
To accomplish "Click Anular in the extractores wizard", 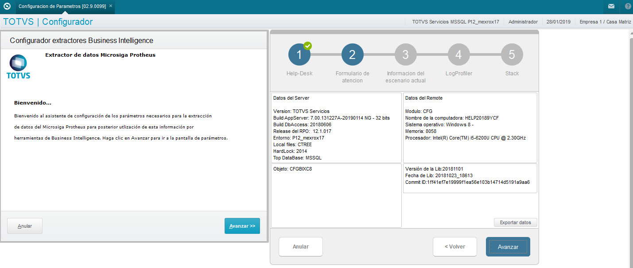I will (25, 226).
